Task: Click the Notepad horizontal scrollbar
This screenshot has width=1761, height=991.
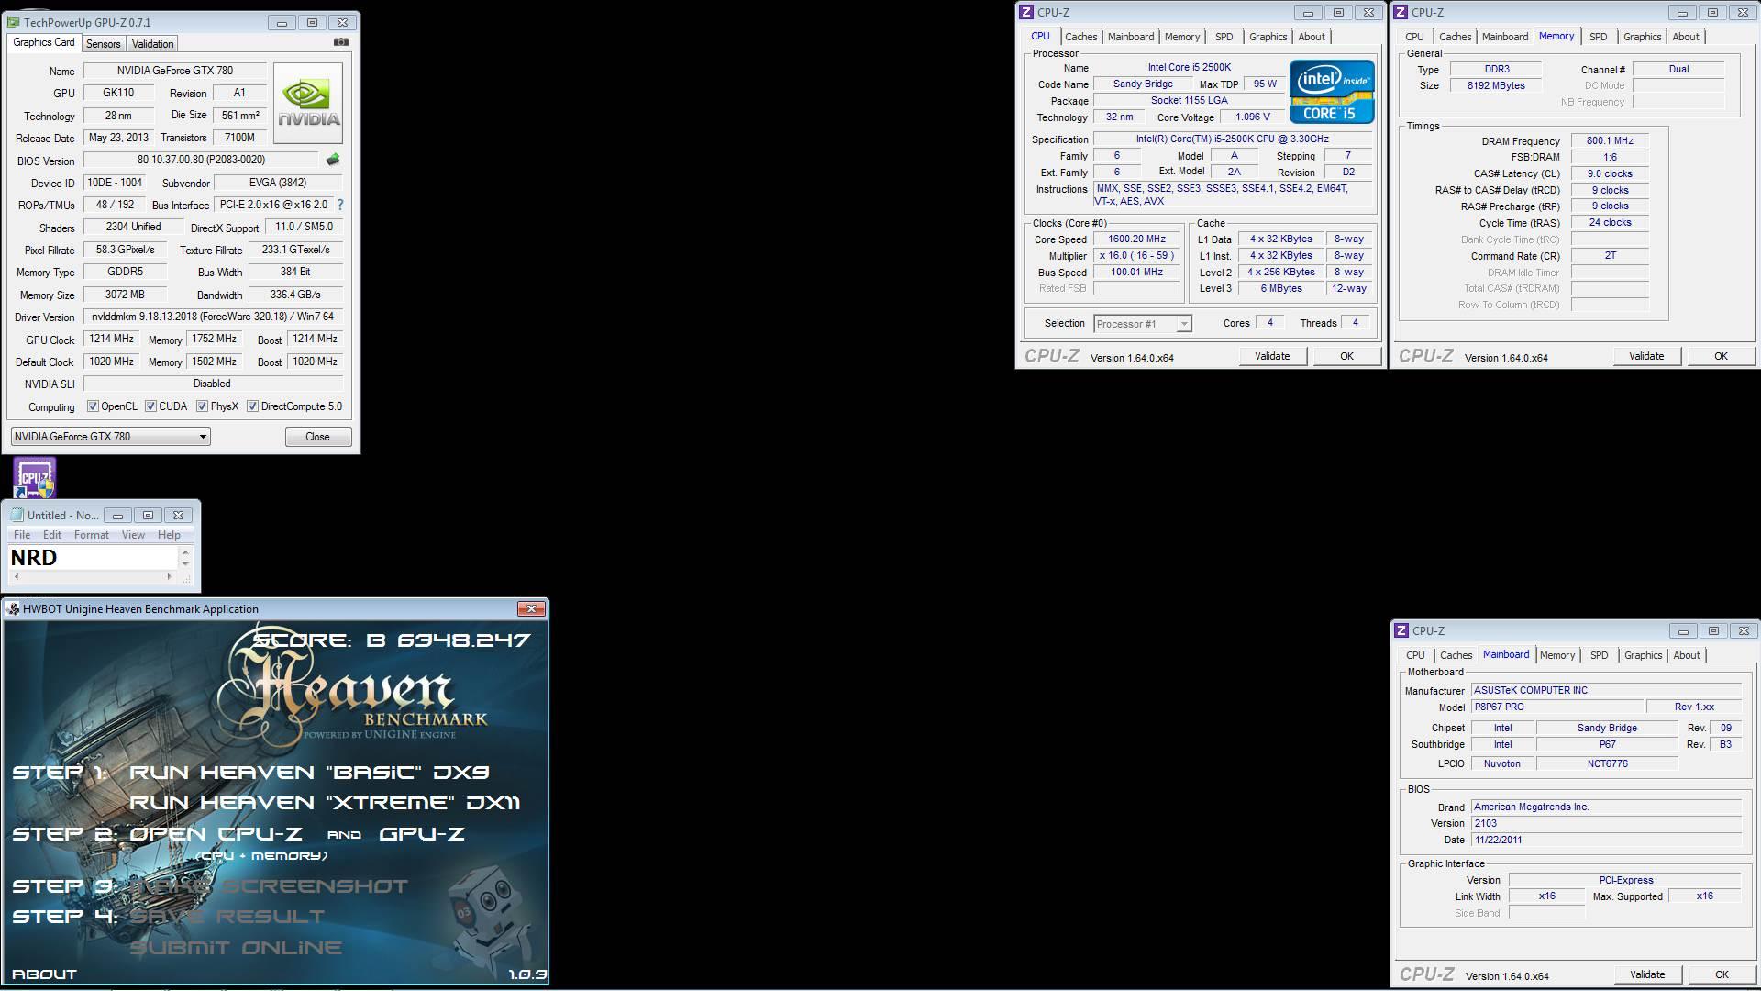Action: click(x=93, y=577)
